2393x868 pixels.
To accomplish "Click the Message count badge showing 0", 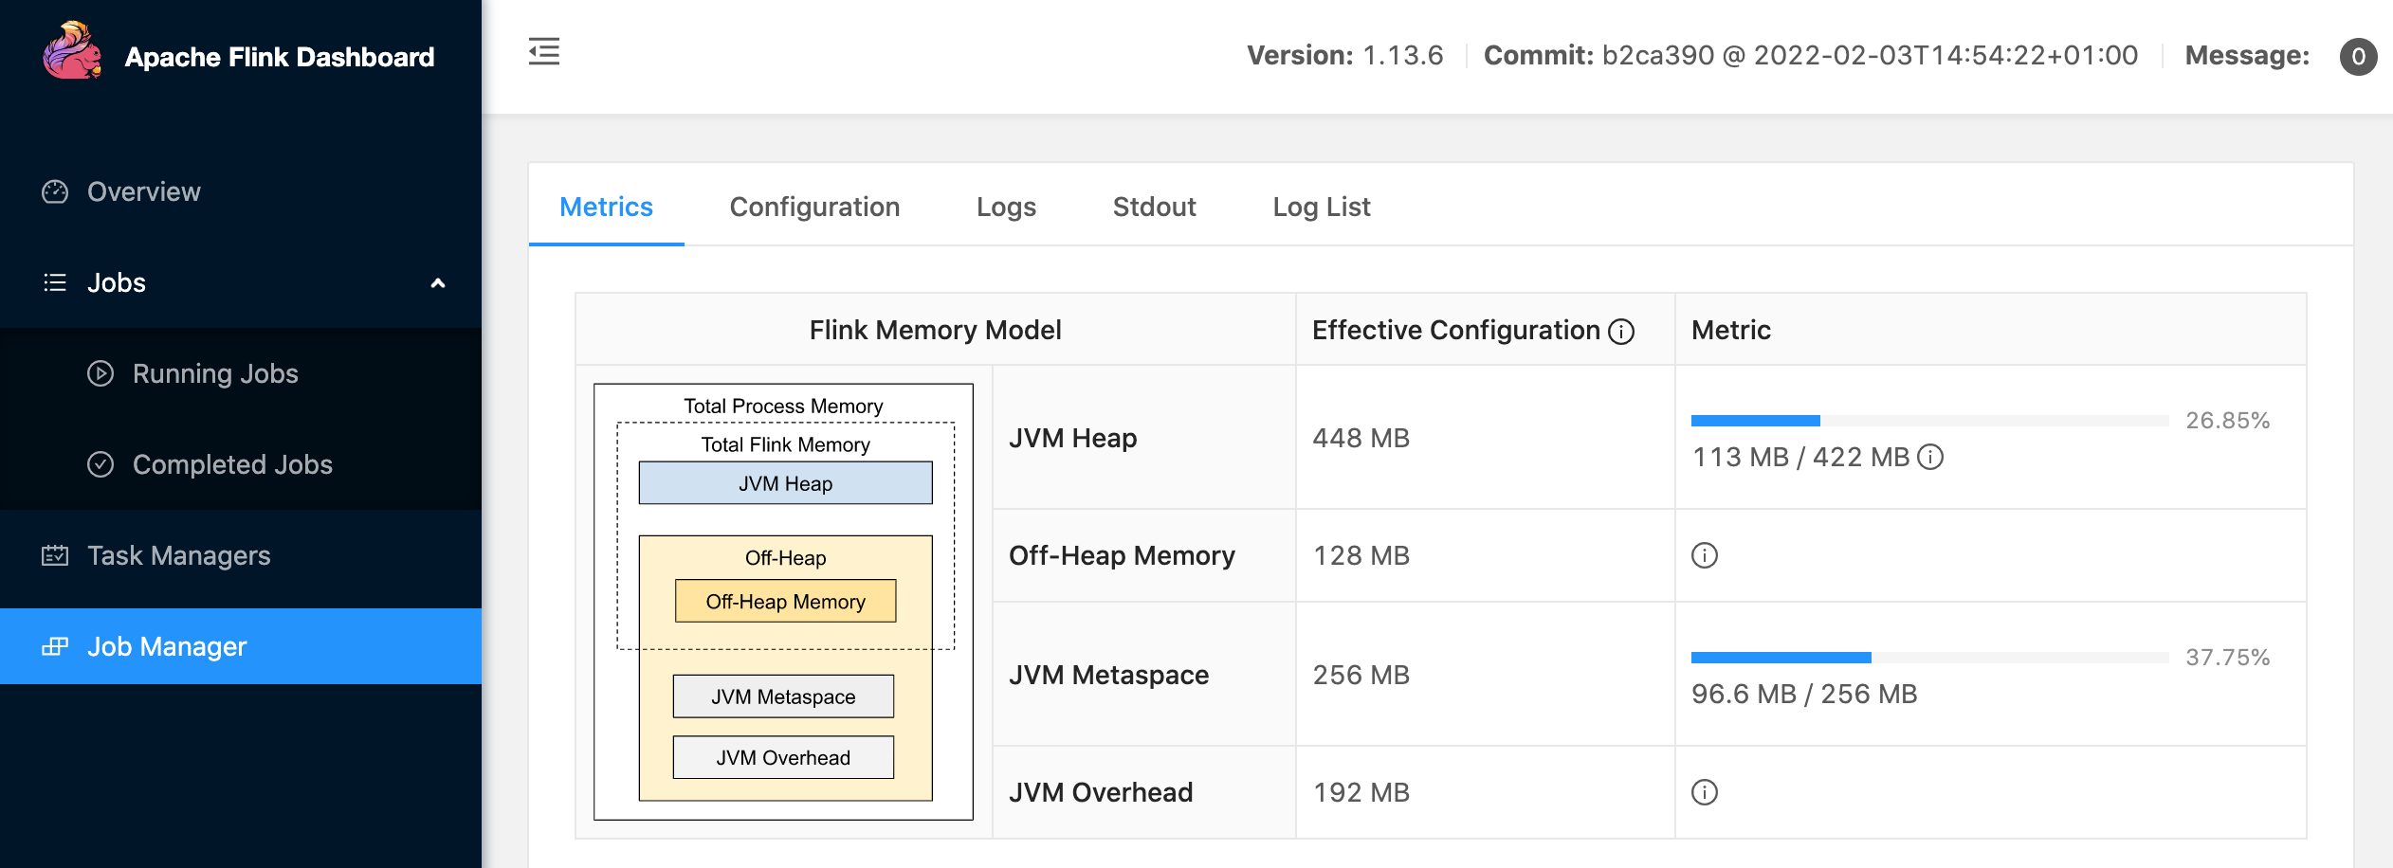I will [2358, 57].
